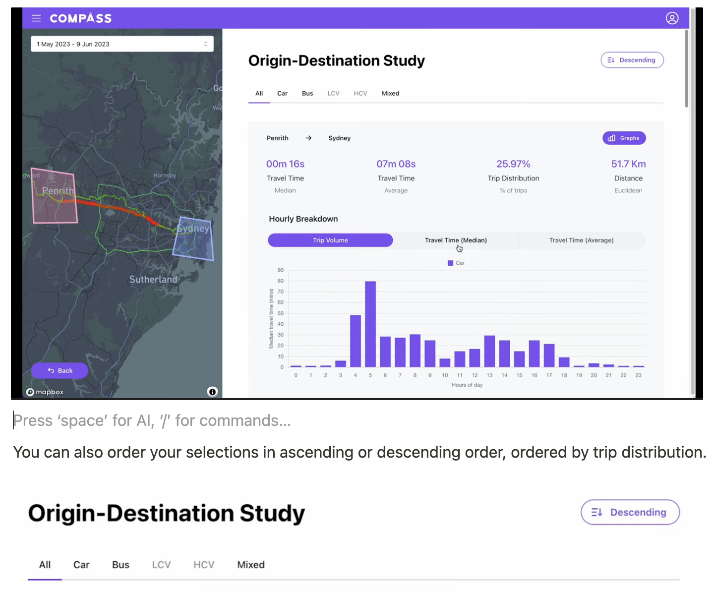Click the Graphs chart icon
This screenshot has width=713, height=596.
[612, 138]
